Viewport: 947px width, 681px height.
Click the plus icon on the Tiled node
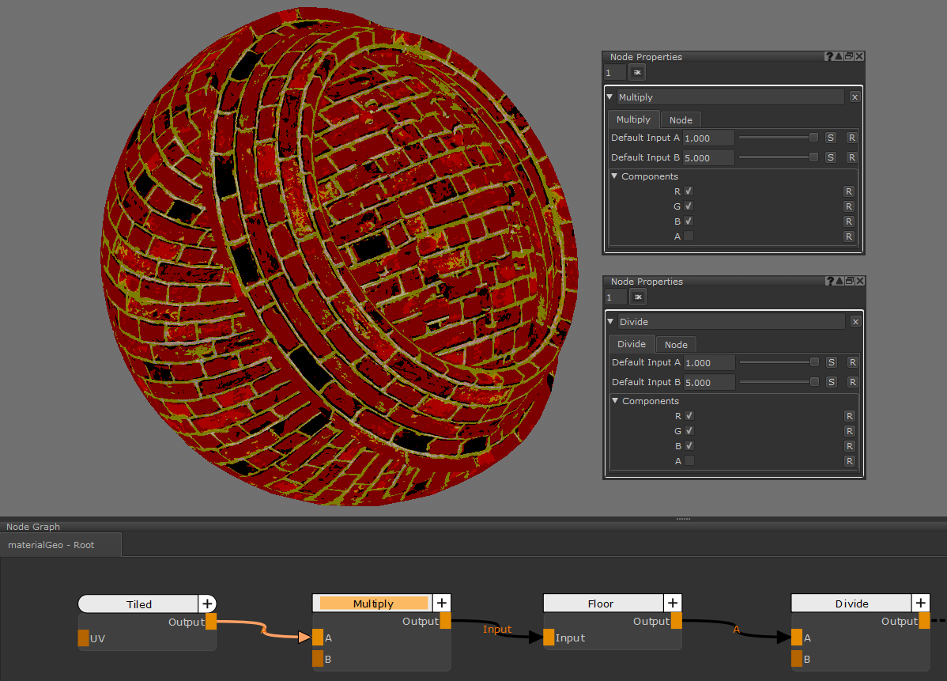[207, 604]
